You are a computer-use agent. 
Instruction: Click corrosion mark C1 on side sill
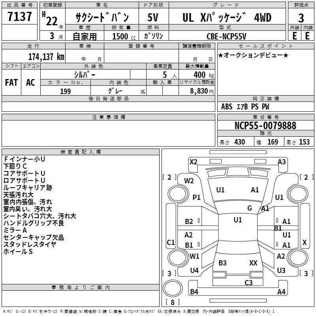point(171,242)
